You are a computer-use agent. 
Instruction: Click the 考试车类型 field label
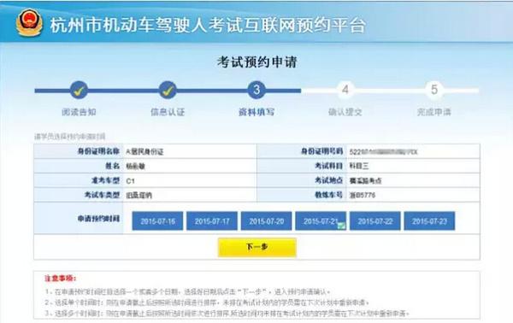coord(102,195)
